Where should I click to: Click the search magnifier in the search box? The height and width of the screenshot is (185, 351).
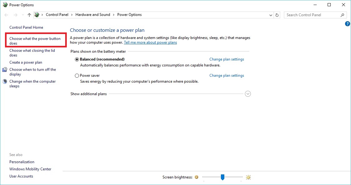click(x=342, y=15)
